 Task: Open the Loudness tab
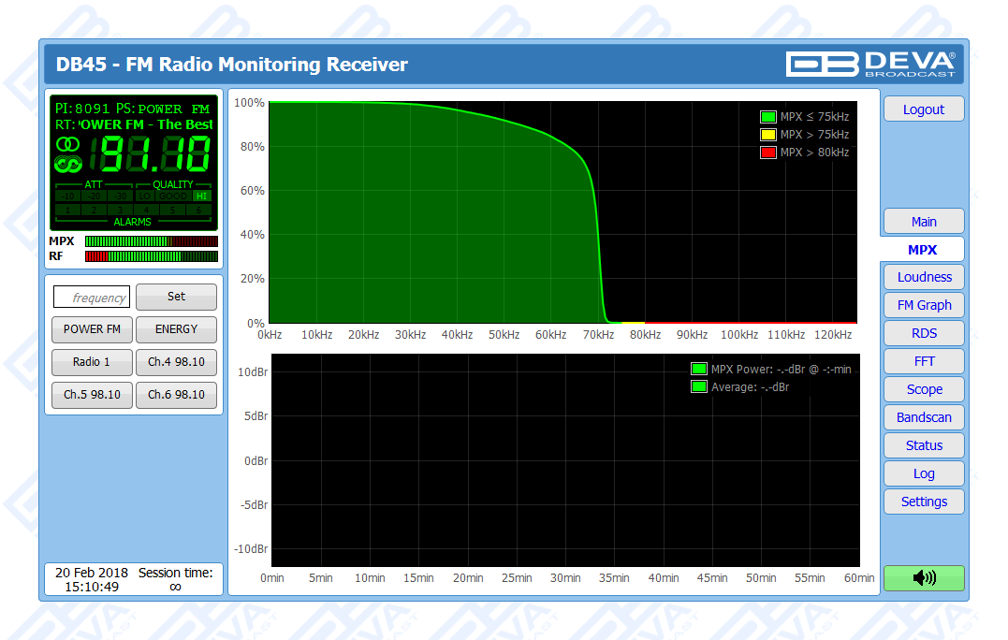(x=923, y=277)
